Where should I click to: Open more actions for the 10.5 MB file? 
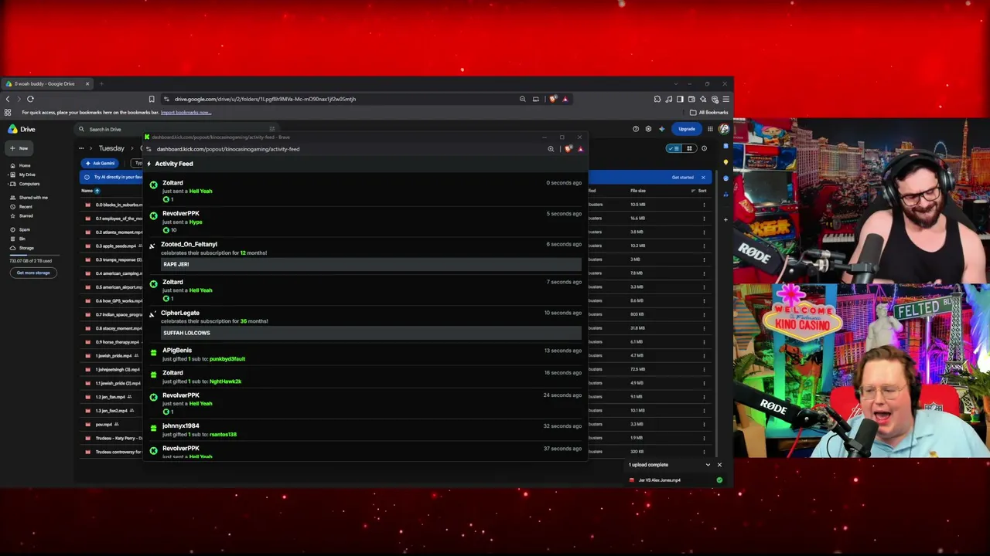click(704, 205)
